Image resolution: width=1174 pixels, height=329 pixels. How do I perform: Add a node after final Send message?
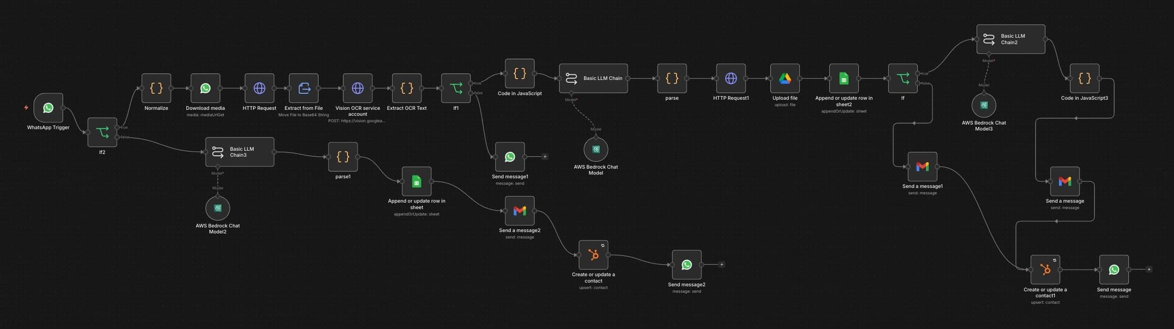point(1149,270)
